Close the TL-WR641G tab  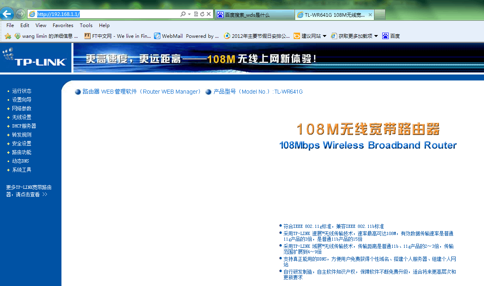[x=370, y=15]
